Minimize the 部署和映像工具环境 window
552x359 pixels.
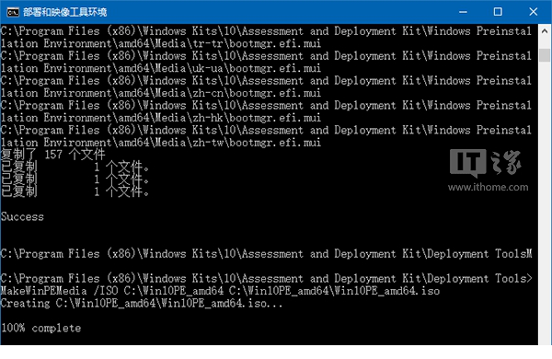tap(463, 12)
